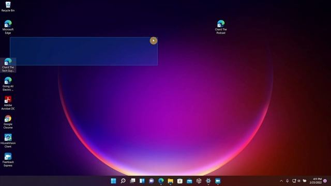The height and width of the screenshot is (186, 331).
Task: Select the Recycle Bin desktop icon
Action: click(x=8, y=6)
